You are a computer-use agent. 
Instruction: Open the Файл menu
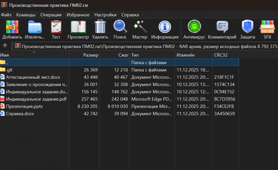(x=6, y=15)
